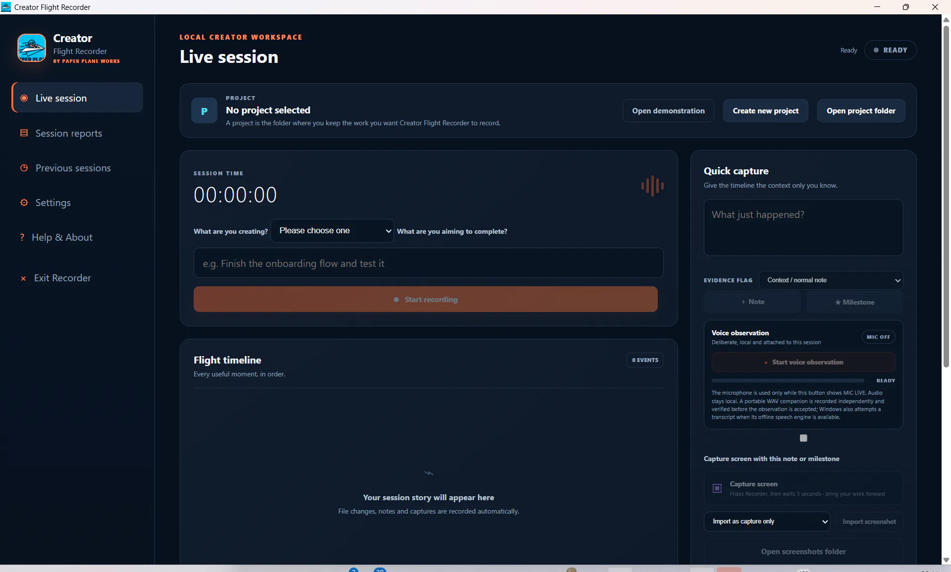
Task: Click the READY status pill
Action: tap(890, 50)
